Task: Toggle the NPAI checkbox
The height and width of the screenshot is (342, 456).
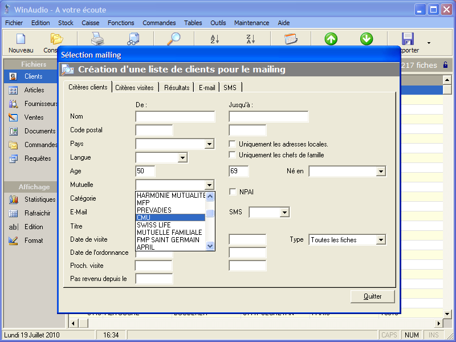Action: [233, 192]
